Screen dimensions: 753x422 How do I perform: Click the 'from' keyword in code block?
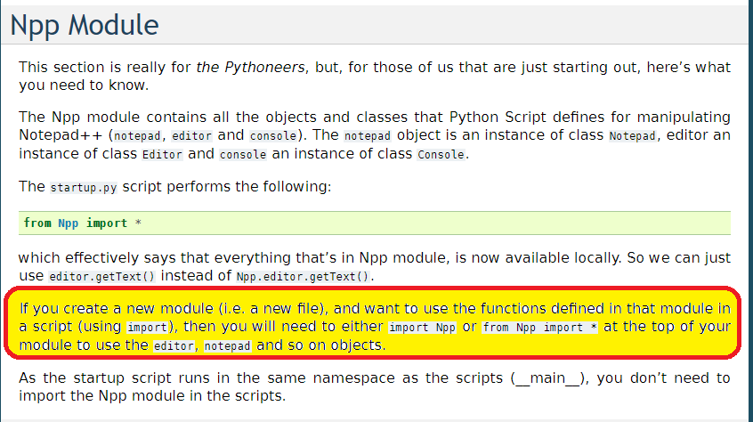coord(37,223)
